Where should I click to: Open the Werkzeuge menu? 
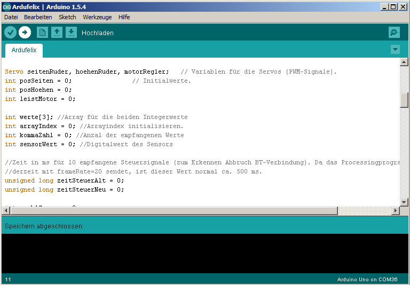97,17
